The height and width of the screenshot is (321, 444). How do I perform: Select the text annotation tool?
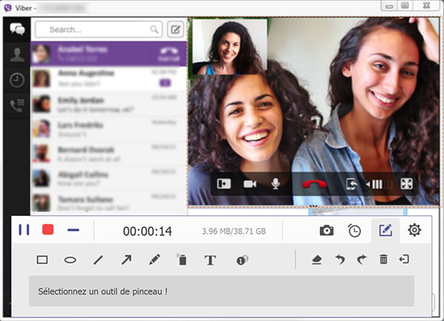click(x=209, y=260)
